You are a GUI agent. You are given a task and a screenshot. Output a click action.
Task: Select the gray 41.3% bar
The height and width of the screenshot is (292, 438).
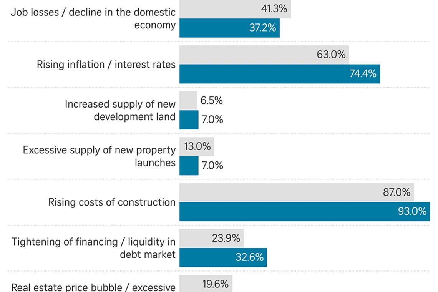tap(235, 9)
